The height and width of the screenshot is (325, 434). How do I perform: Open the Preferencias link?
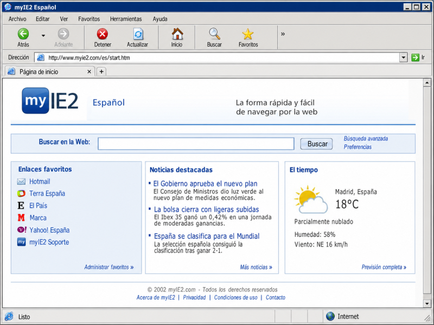[x=358, y=147]
